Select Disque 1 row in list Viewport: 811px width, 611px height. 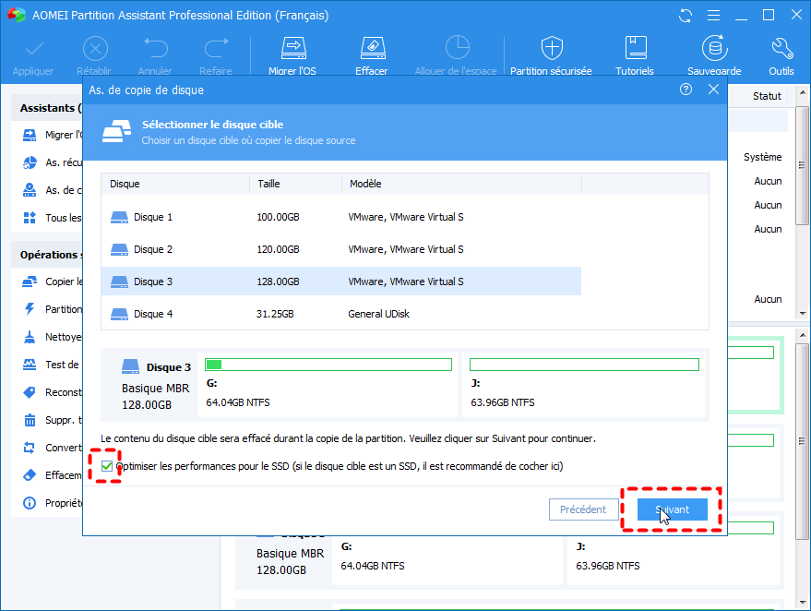(x=340, y=217)
